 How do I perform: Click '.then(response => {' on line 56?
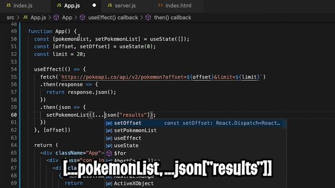point(69,85)
